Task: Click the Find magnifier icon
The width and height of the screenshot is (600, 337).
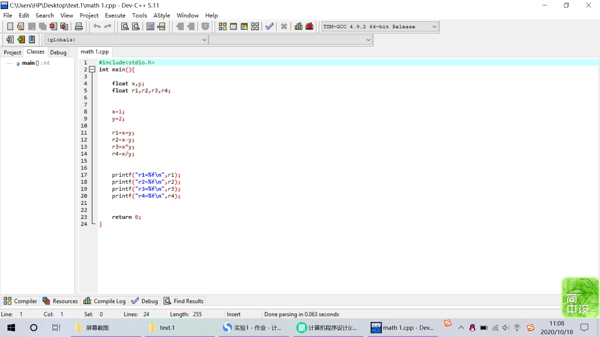Action: pyautogui.click(x=125, y=27)
